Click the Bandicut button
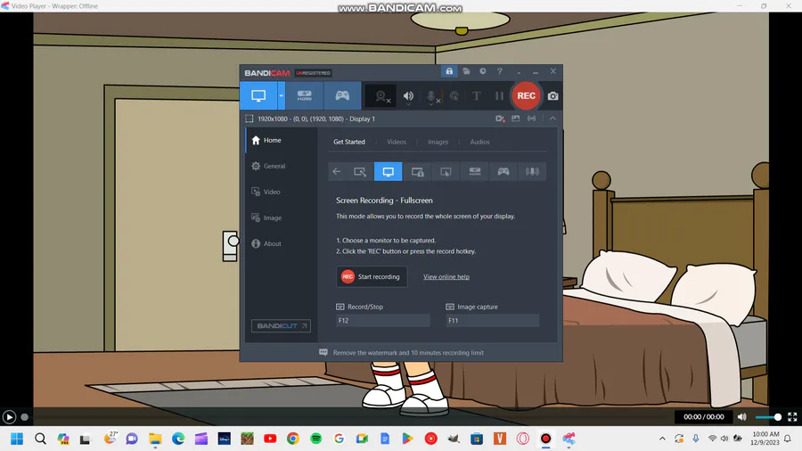802x451 pixels. click(281, 325)
